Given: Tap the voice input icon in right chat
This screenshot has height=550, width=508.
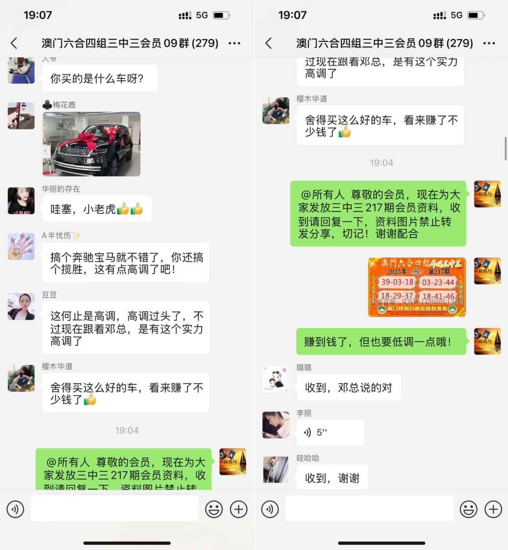Looking at the screenshot, I should [270, 509].
